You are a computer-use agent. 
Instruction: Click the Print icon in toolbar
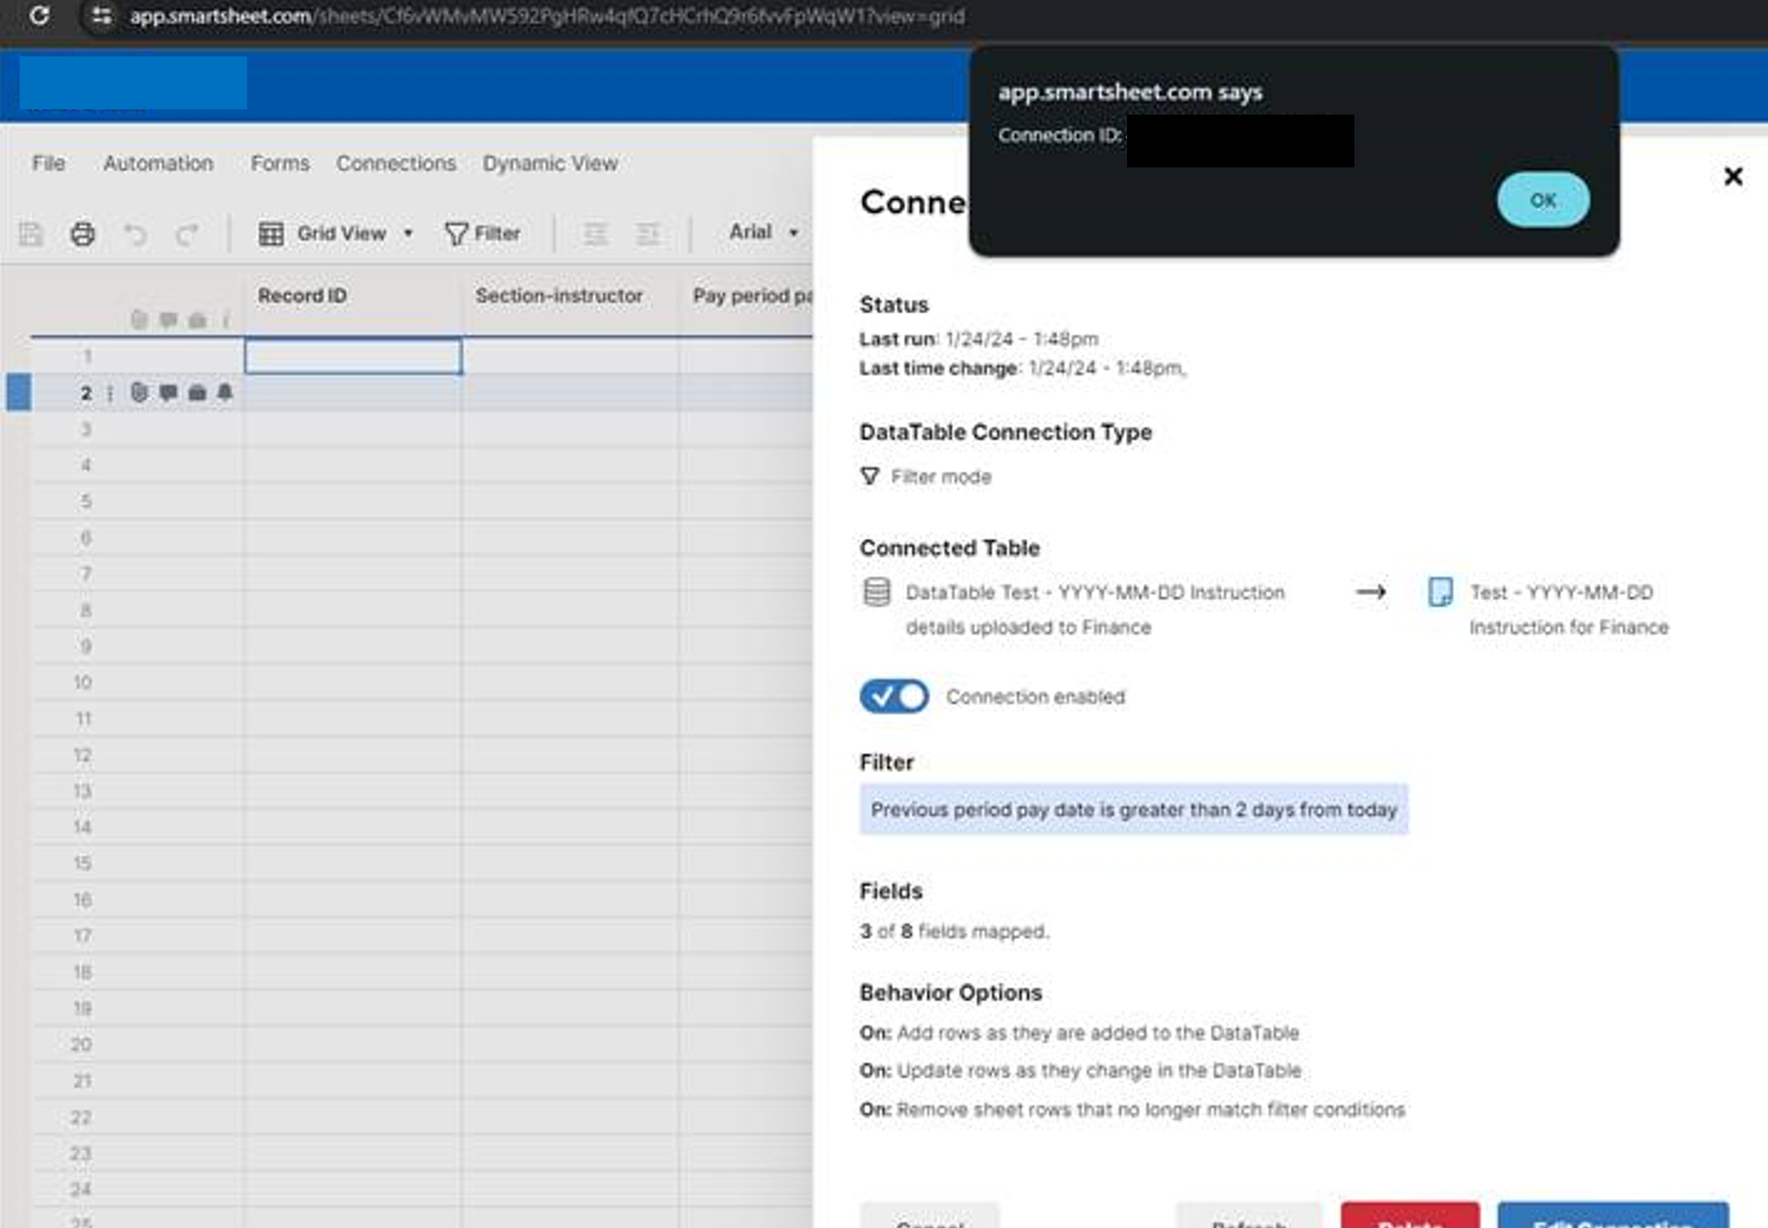point(82,235)
